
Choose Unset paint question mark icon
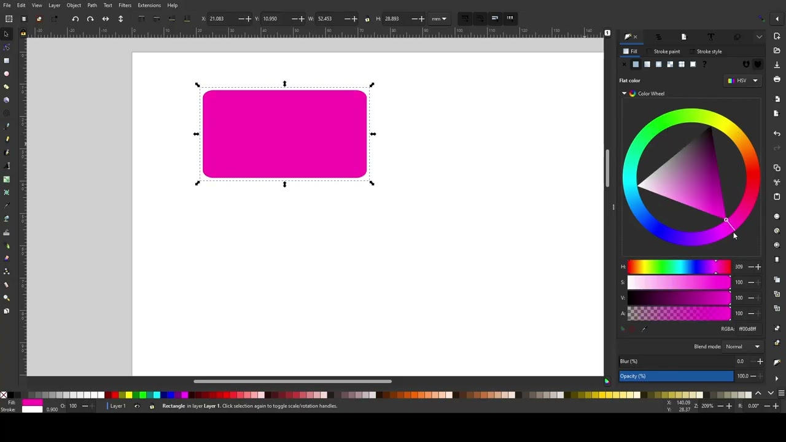[704, 64]
